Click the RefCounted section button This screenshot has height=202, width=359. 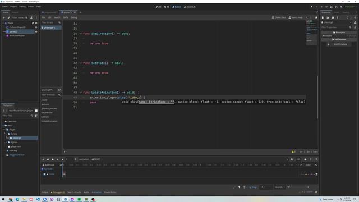click(x=339, y=39)
